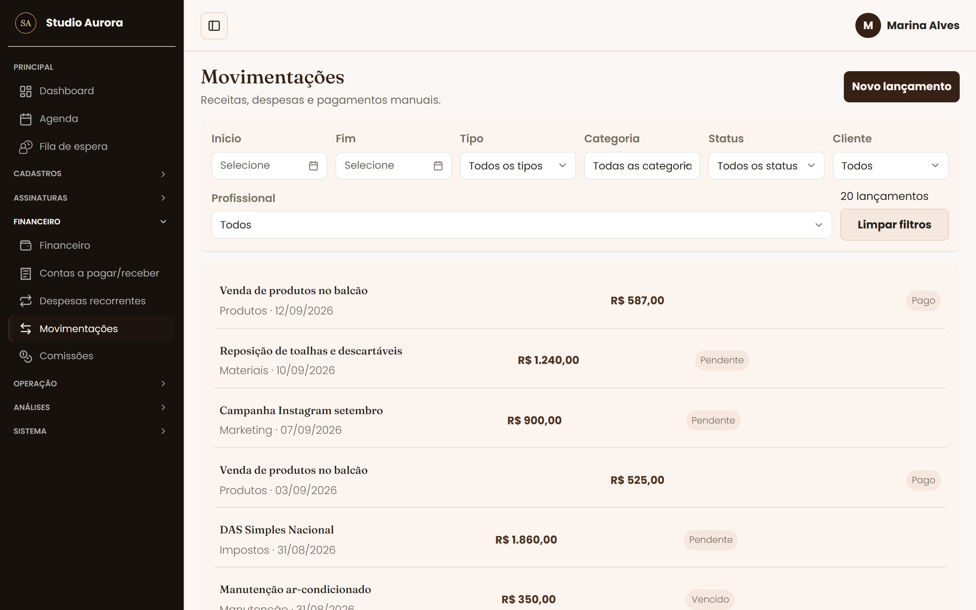Go to Dashboard page
The image size is (976, 610).
[91, 91]
